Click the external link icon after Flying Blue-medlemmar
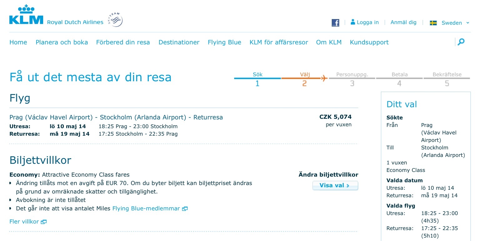Viewport: 479px width, 241px height. click(x=185, y=208)
